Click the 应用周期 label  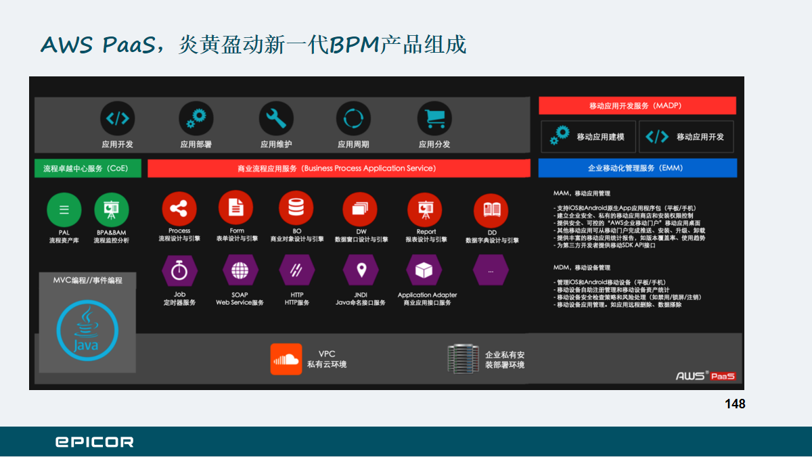(353, 144)
